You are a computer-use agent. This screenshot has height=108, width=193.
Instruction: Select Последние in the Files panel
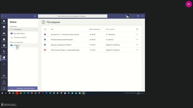pos(23,29)
